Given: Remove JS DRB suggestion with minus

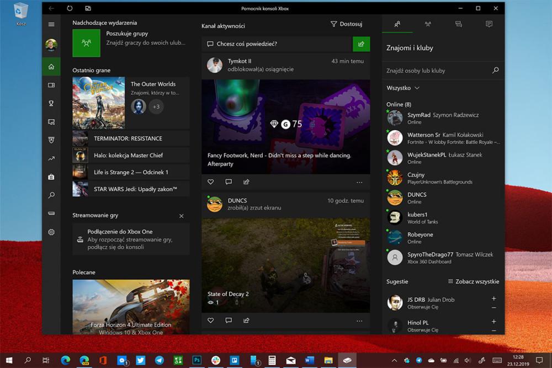Looking at the screenshot, I should click(494, 308).
